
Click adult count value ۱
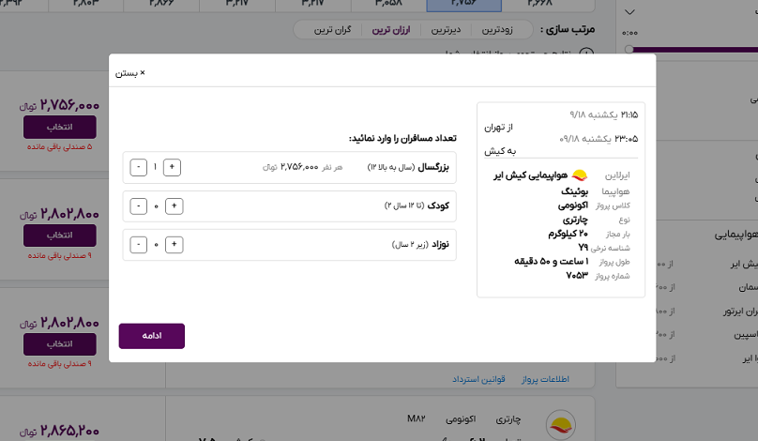tap(155, 167)
